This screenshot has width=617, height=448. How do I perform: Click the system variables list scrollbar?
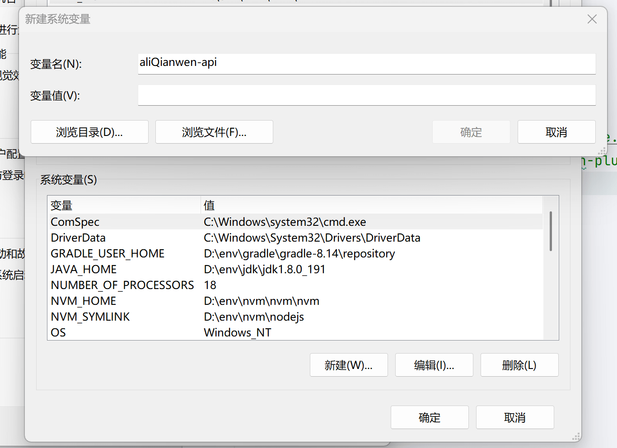551,231
